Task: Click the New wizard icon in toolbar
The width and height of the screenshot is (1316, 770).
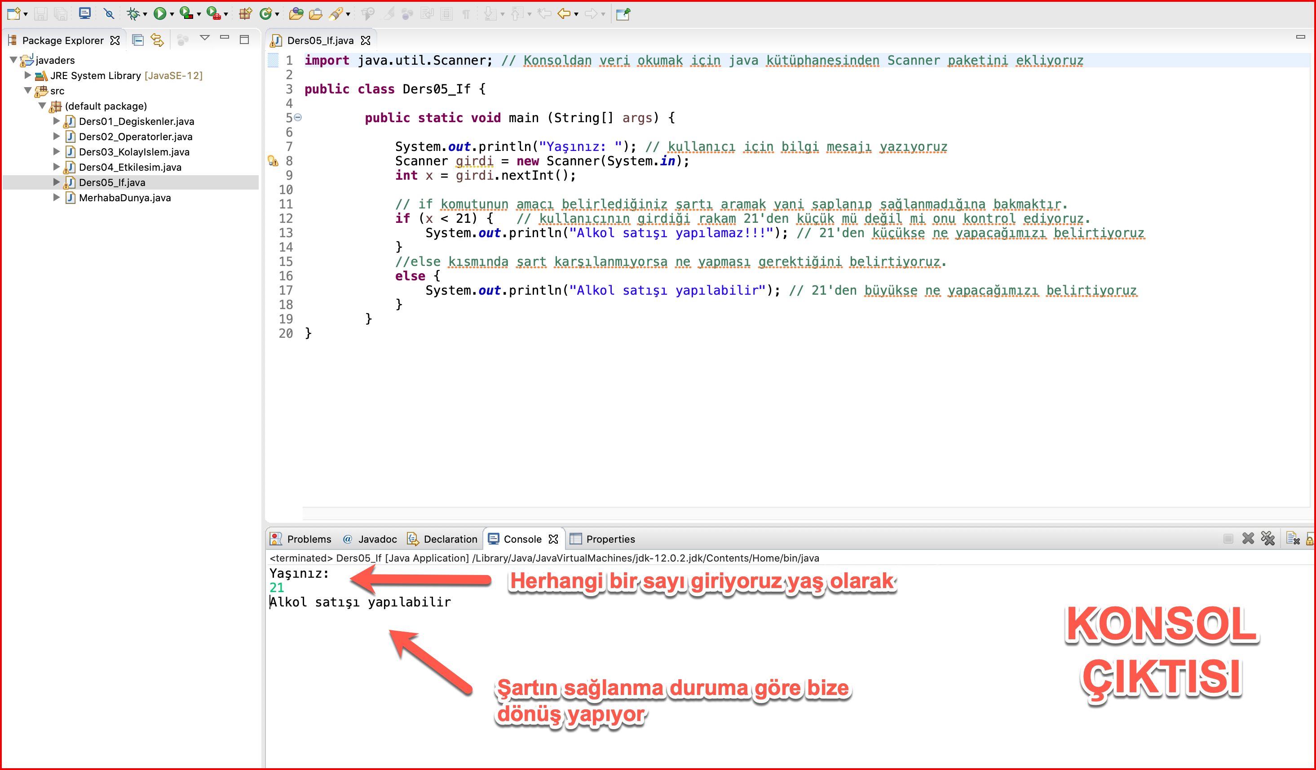Action: click(13, 13)
